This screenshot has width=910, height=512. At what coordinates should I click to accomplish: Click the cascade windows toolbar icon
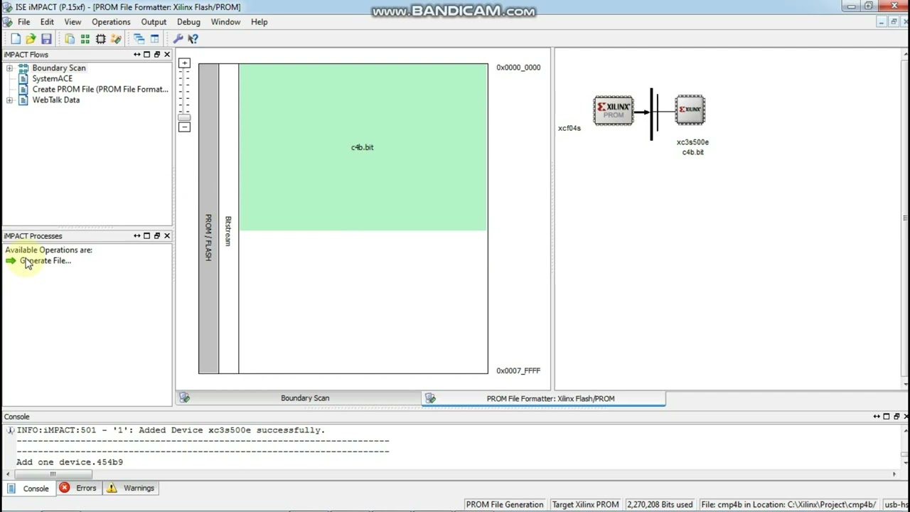pos(139,39)
